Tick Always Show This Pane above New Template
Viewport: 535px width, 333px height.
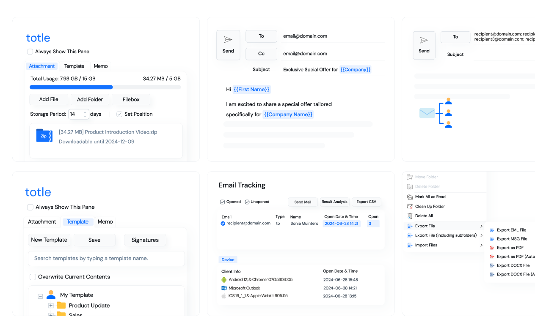coord(30,207)
